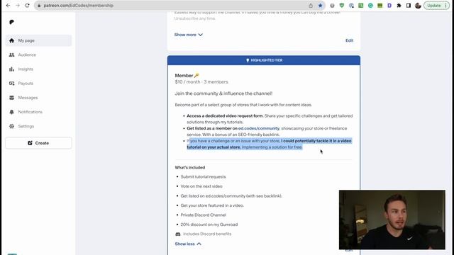Click the '$10 / month · 3 members' text
This screenshot has height=255, width=454.
pos(201,82)
